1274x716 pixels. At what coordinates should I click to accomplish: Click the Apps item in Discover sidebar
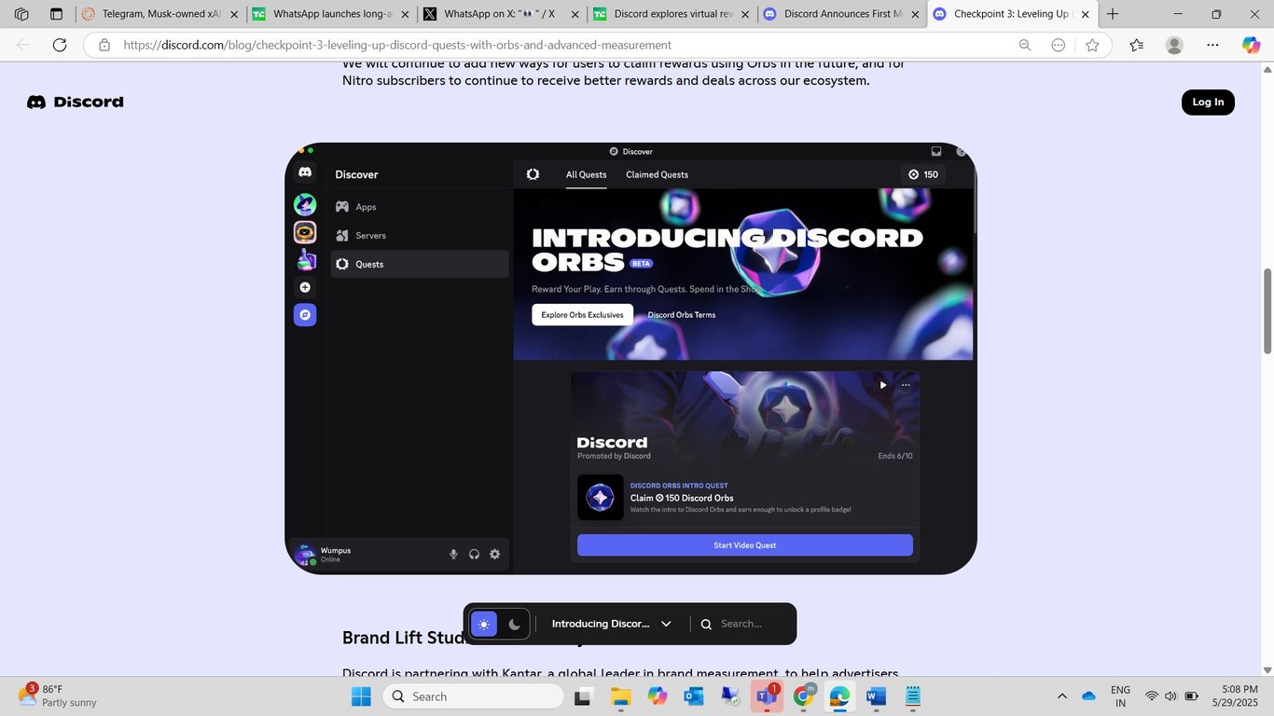pyautogui.click(x=419, y=207)
